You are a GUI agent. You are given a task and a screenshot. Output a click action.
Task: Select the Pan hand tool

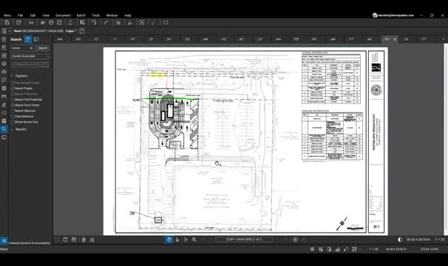coord(169,239)
